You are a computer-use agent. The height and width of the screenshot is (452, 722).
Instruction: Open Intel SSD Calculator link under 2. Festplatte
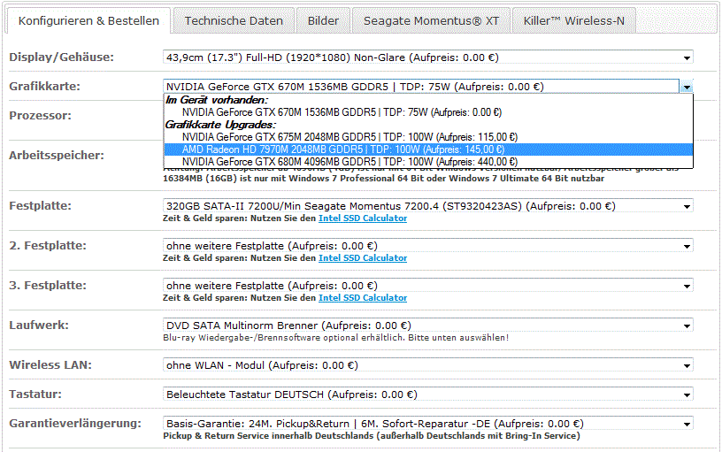click(363, 257)
